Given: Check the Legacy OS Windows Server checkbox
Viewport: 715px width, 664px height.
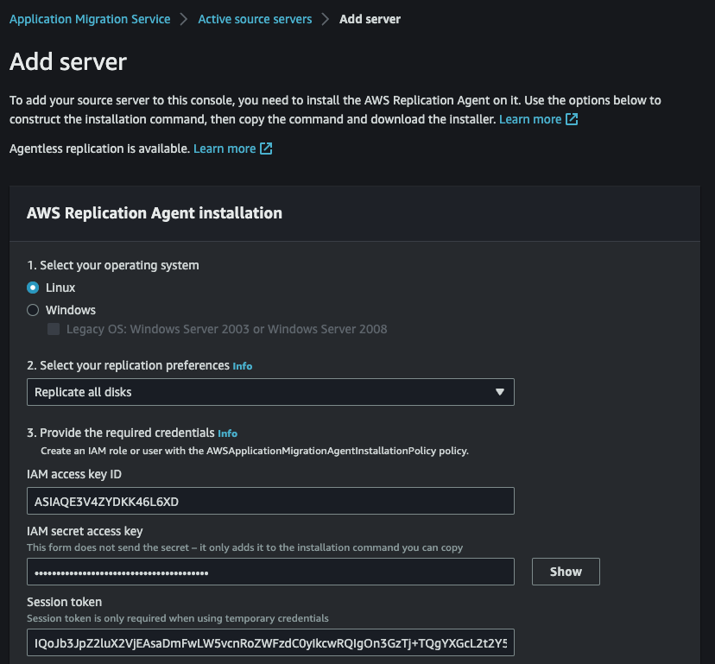Looking at the screenshot, I should pyautogui.click(x=54, y=329).
